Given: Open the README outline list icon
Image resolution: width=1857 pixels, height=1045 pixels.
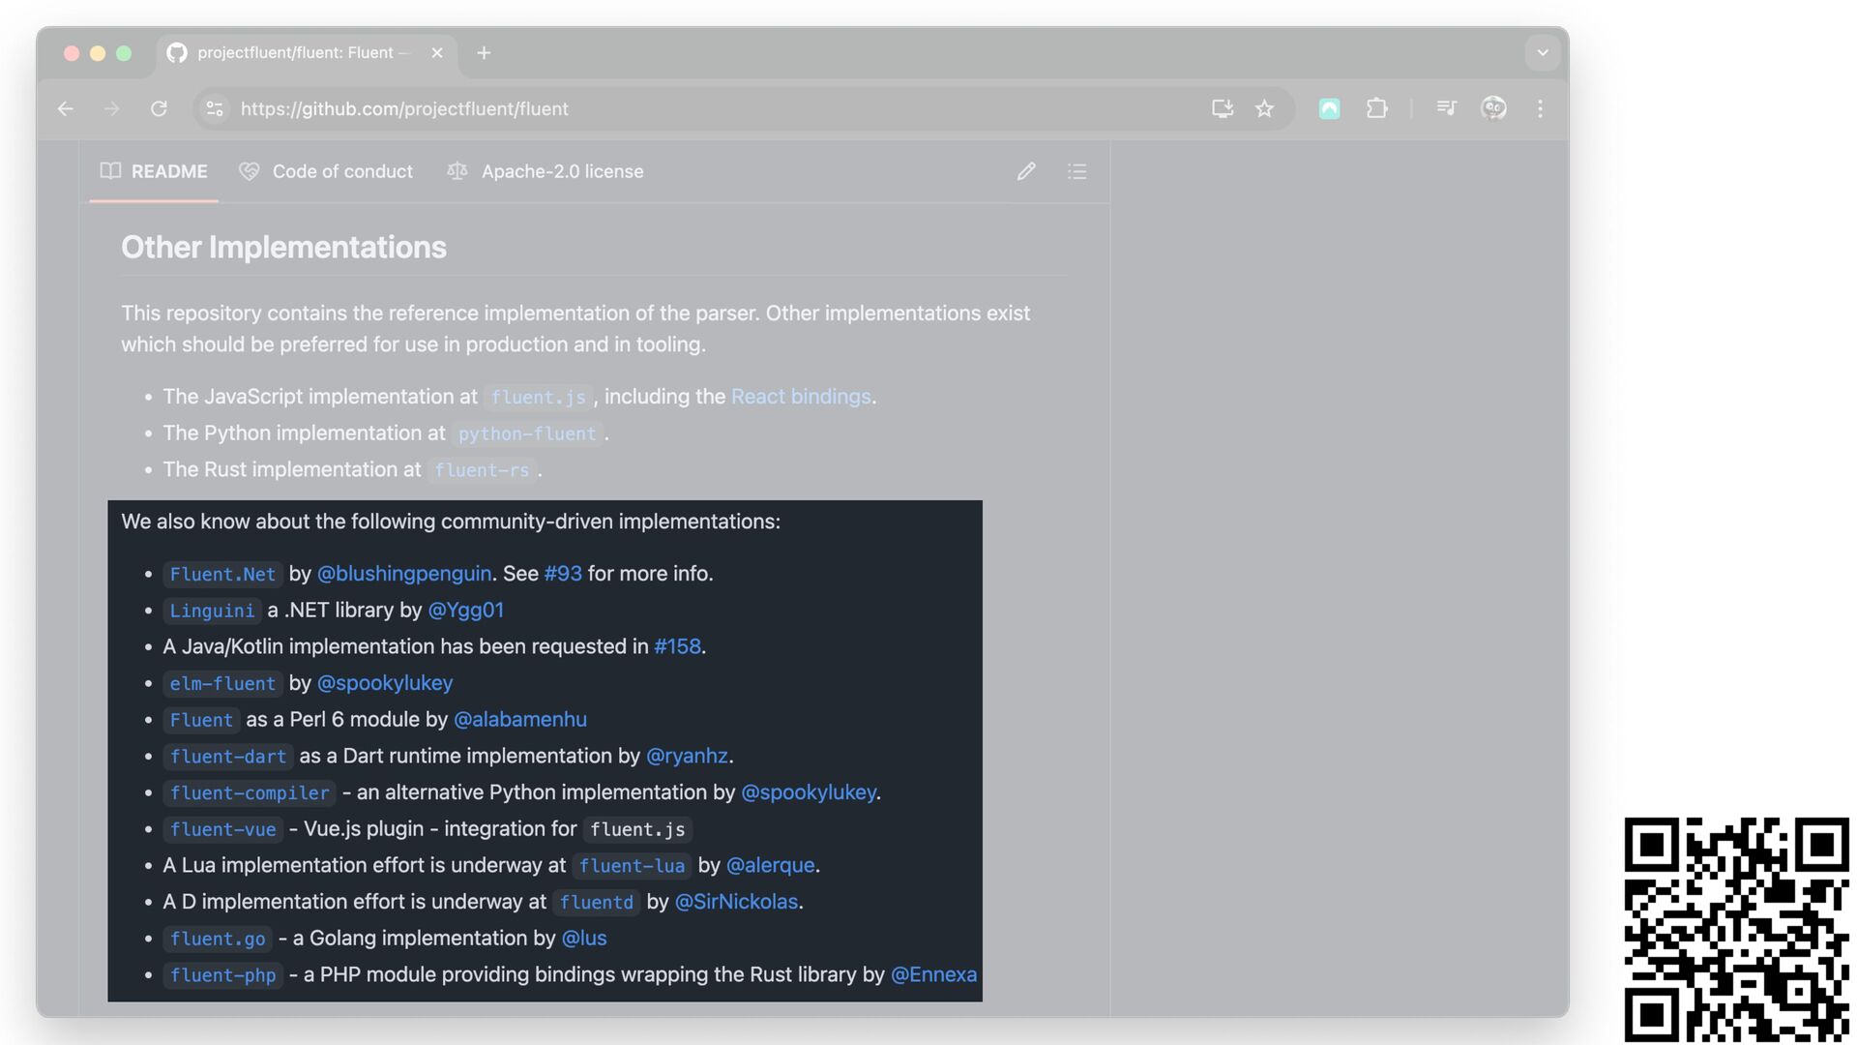Looking at the screenshot, I should [x=1076, y=171].
